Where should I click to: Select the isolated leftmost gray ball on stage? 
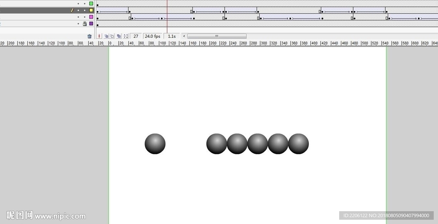(x=155, y=144)
